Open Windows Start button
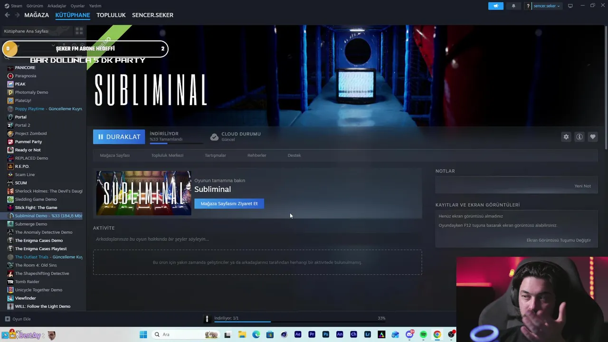Screen dimensions: 608x342 [x=143, y=334]
